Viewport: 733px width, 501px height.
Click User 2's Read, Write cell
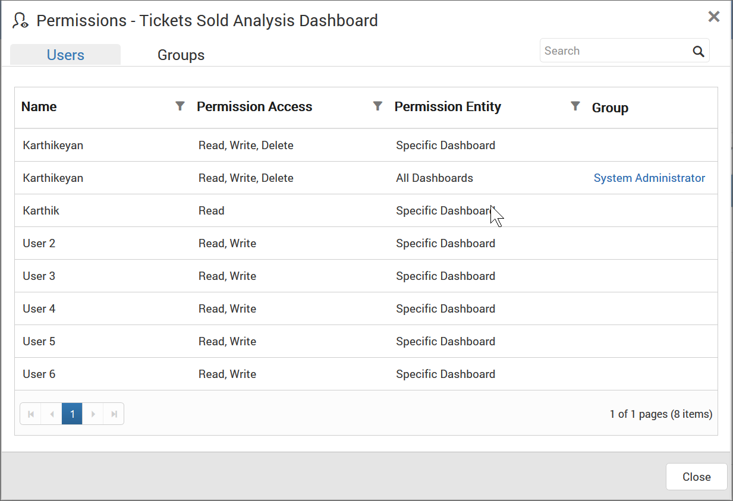coord(228,243)
